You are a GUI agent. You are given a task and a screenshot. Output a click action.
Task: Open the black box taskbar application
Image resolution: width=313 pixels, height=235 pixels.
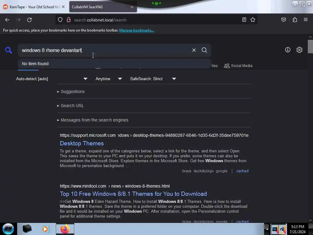(27, 229)
